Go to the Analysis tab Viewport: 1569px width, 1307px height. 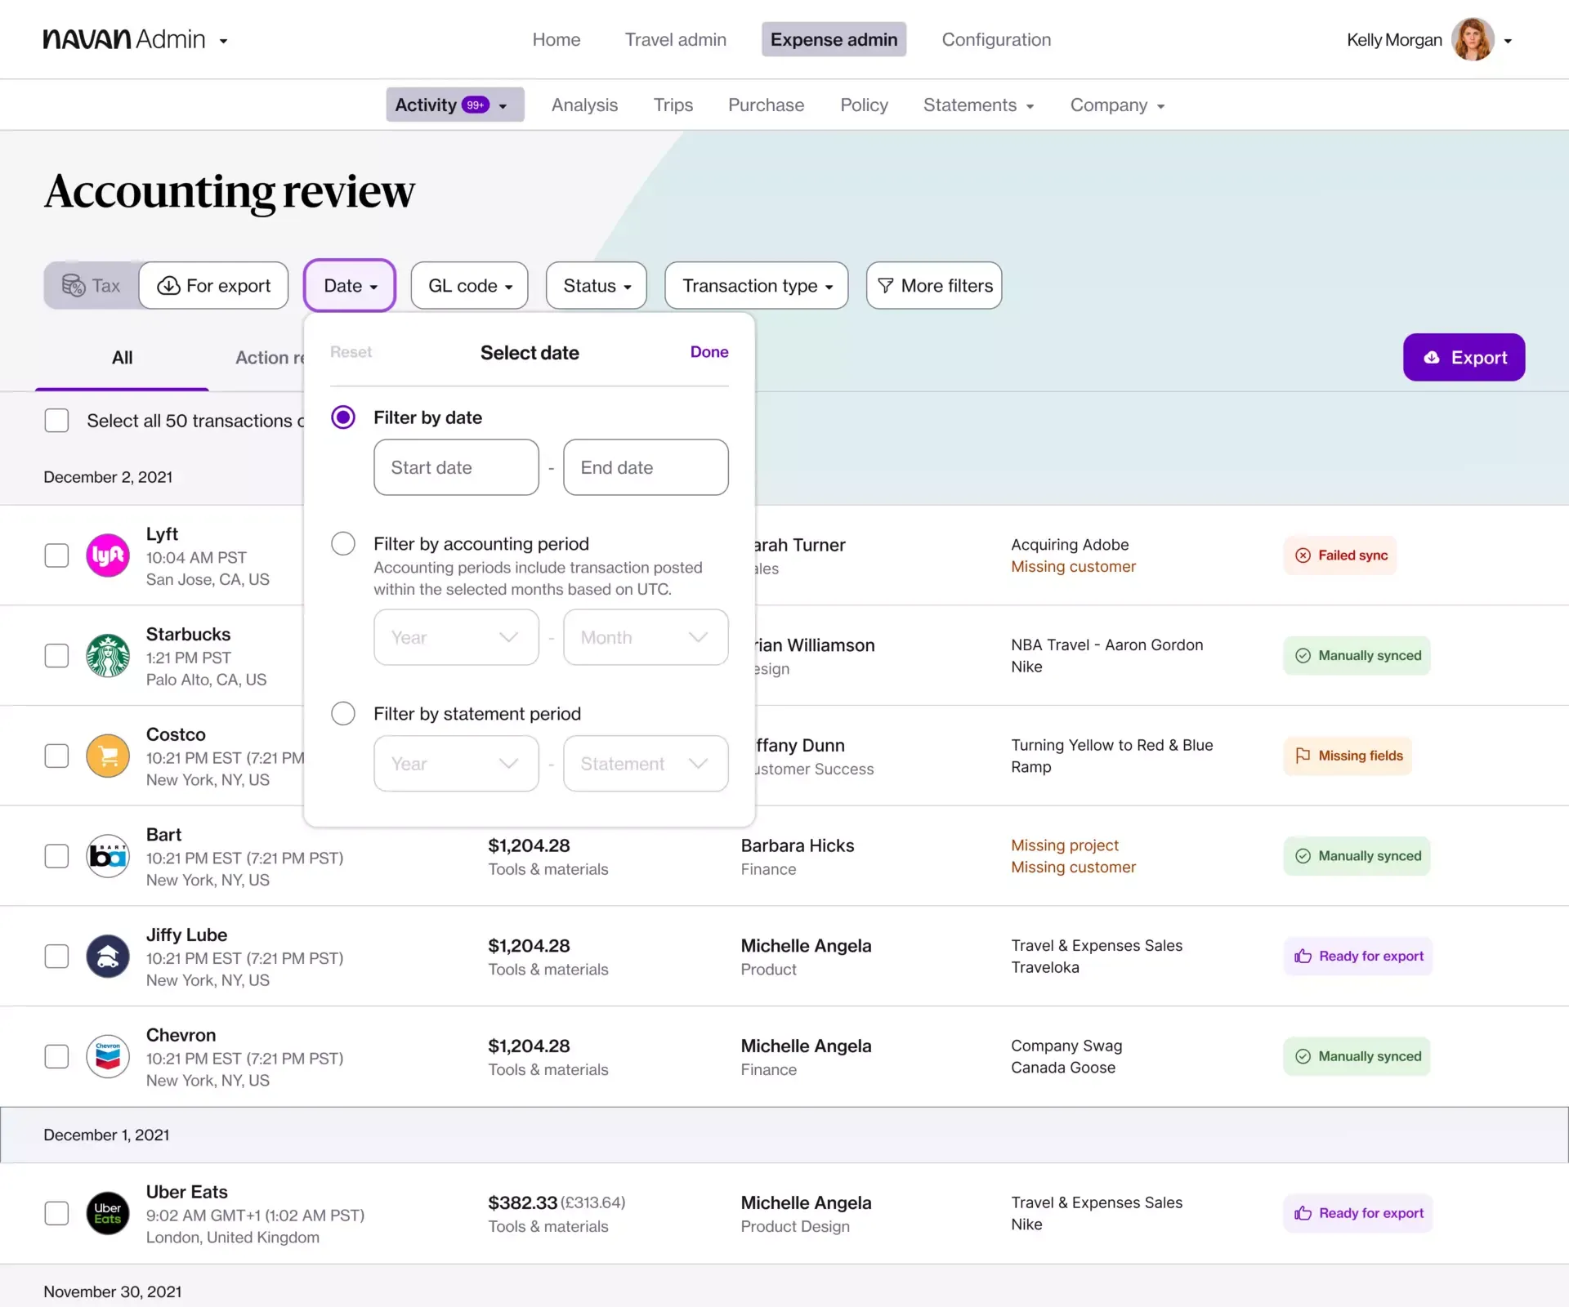(584, 105)
